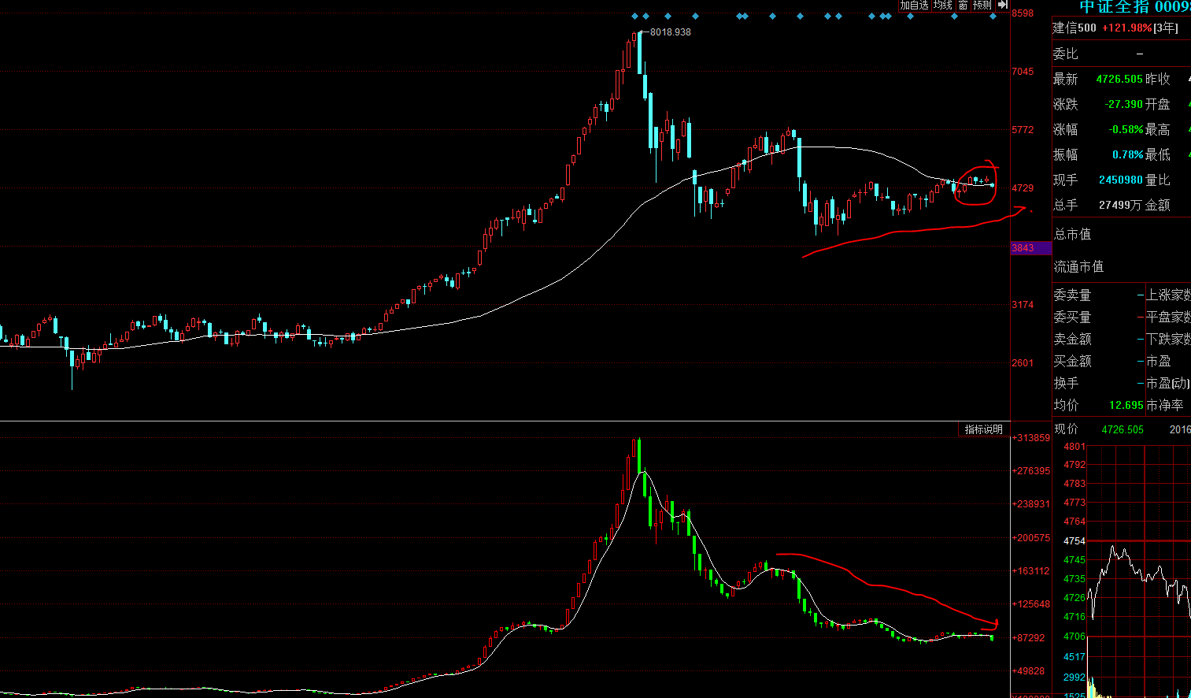Open the 窗 window button

tap(963, 5)
